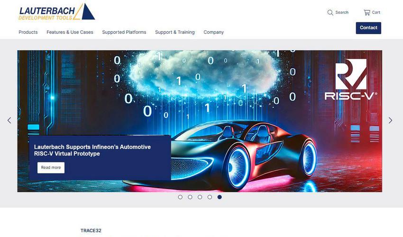Click the Lauterbach Development Tools logo
Image resolution: width=403 pixels, height=237 pixels.
tap(57, 12)
